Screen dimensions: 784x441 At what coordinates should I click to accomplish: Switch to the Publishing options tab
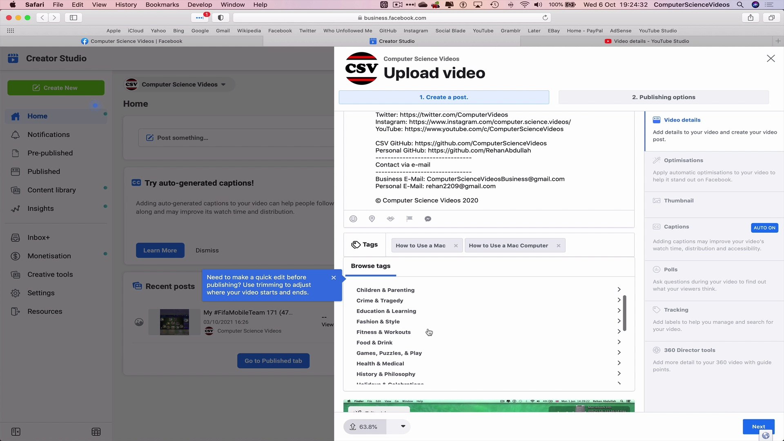pos(664,97)
